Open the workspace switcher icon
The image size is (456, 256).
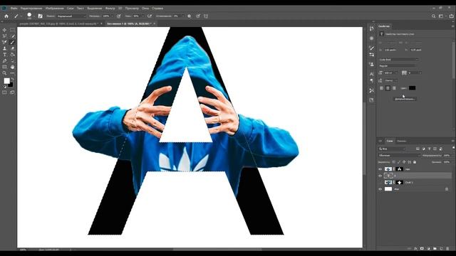[442, 16]
